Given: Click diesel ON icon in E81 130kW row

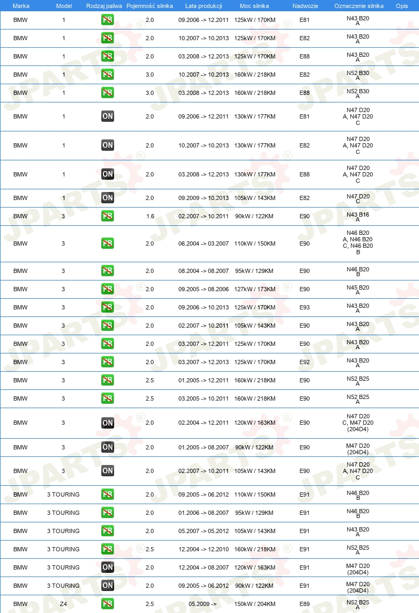Looking at the screenshot, I should (107, 116).
